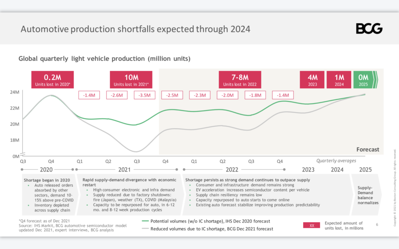
Task: Select the green 0M 2025 arrow box
Action: pos(365,80)
